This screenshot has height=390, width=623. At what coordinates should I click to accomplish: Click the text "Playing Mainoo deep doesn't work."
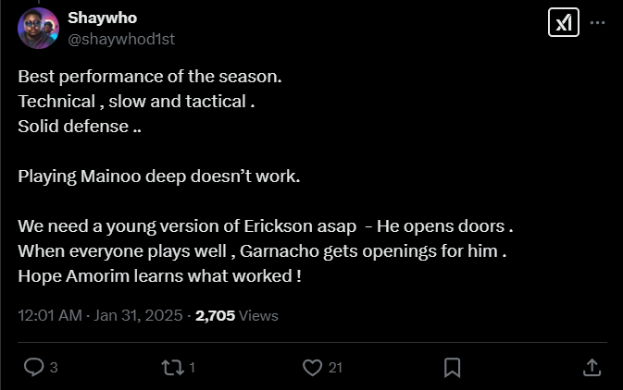tap(159, 177)
